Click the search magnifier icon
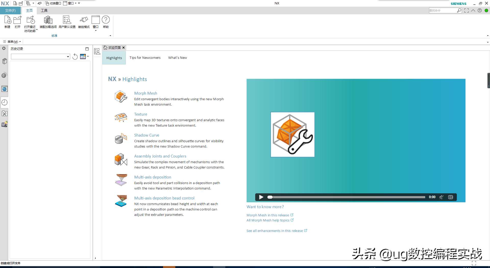The width and height of the screenshot is (490, 268). pos(459,10)
